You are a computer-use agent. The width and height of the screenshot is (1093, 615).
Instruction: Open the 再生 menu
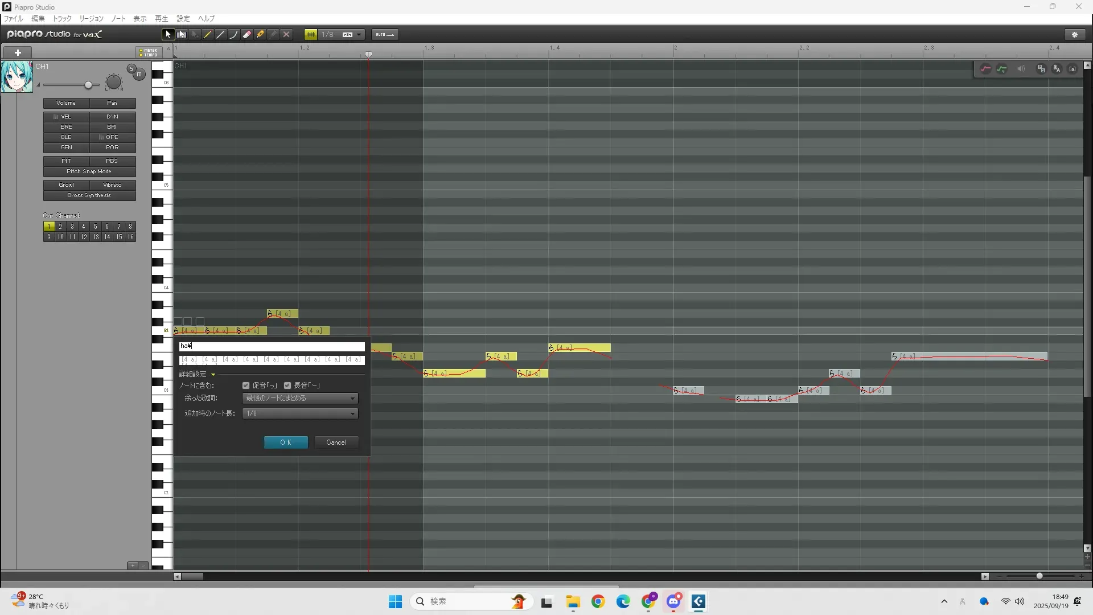pos(161,18)
